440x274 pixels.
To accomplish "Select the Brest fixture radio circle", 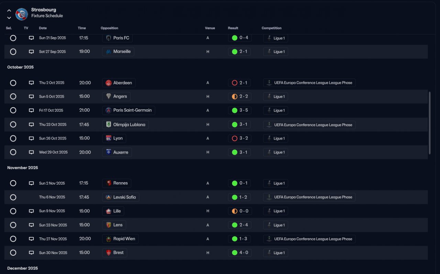I will [13, 253].
